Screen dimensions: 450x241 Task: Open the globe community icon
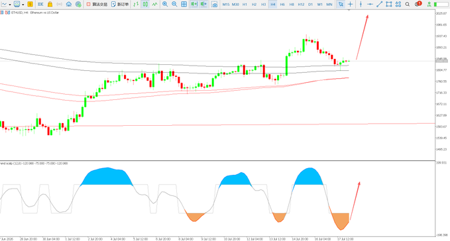[78, 4]
